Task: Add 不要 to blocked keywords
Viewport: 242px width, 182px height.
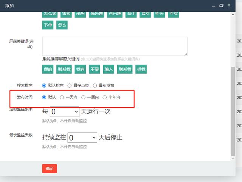Action: point(95,69)
